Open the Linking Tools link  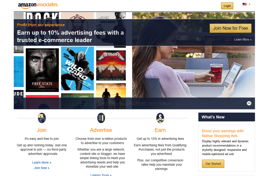coord(101,175)
